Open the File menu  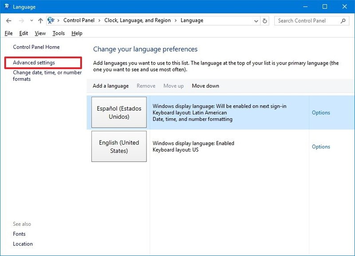8,33
